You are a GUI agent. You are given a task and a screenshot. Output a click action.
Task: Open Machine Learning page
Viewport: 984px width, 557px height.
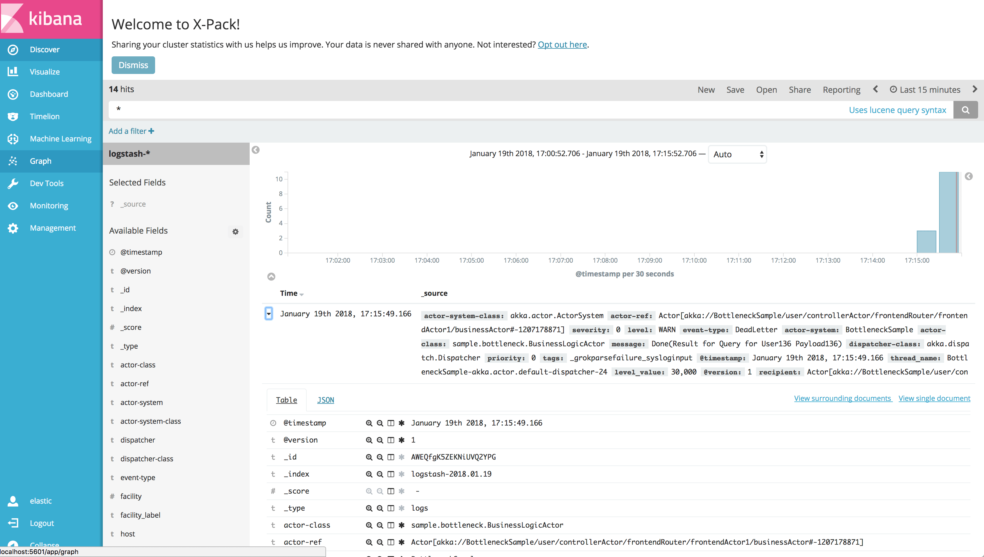(x=51, y=139)
